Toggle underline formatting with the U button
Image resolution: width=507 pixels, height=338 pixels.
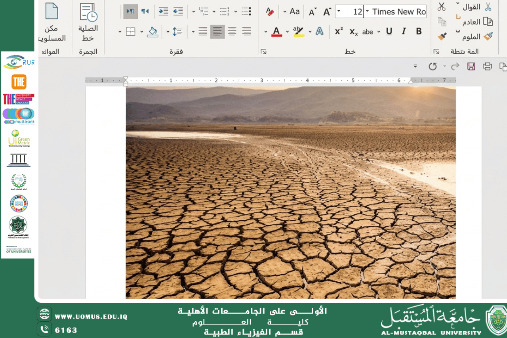coord(389,31)
